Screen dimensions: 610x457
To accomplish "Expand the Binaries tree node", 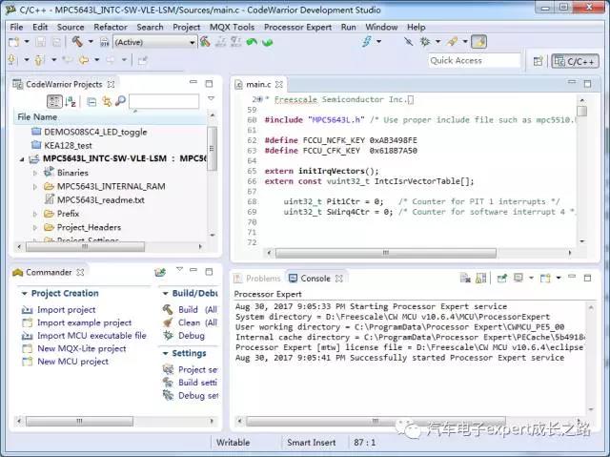I will tap(35, 173).
